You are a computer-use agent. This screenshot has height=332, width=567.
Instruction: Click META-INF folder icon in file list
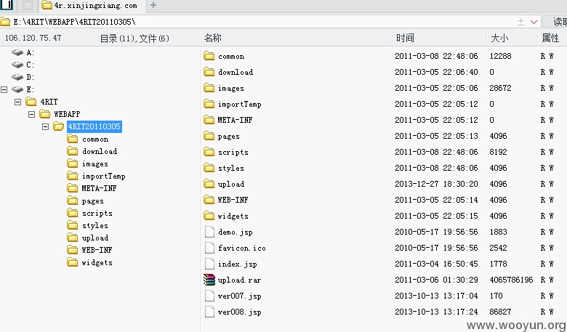(x=209, y=120)
